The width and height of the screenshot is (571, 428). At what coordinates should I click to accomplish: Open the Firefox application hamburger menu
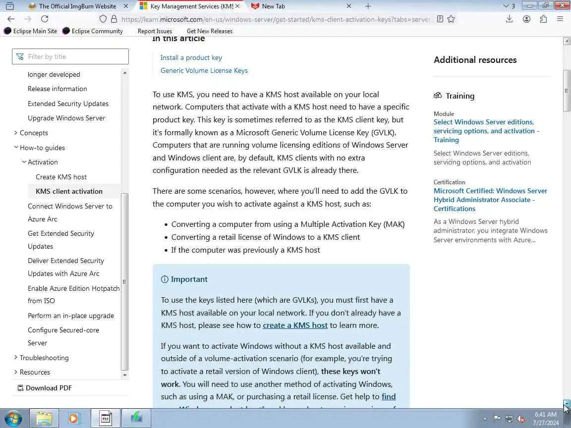tap(560, 19)
